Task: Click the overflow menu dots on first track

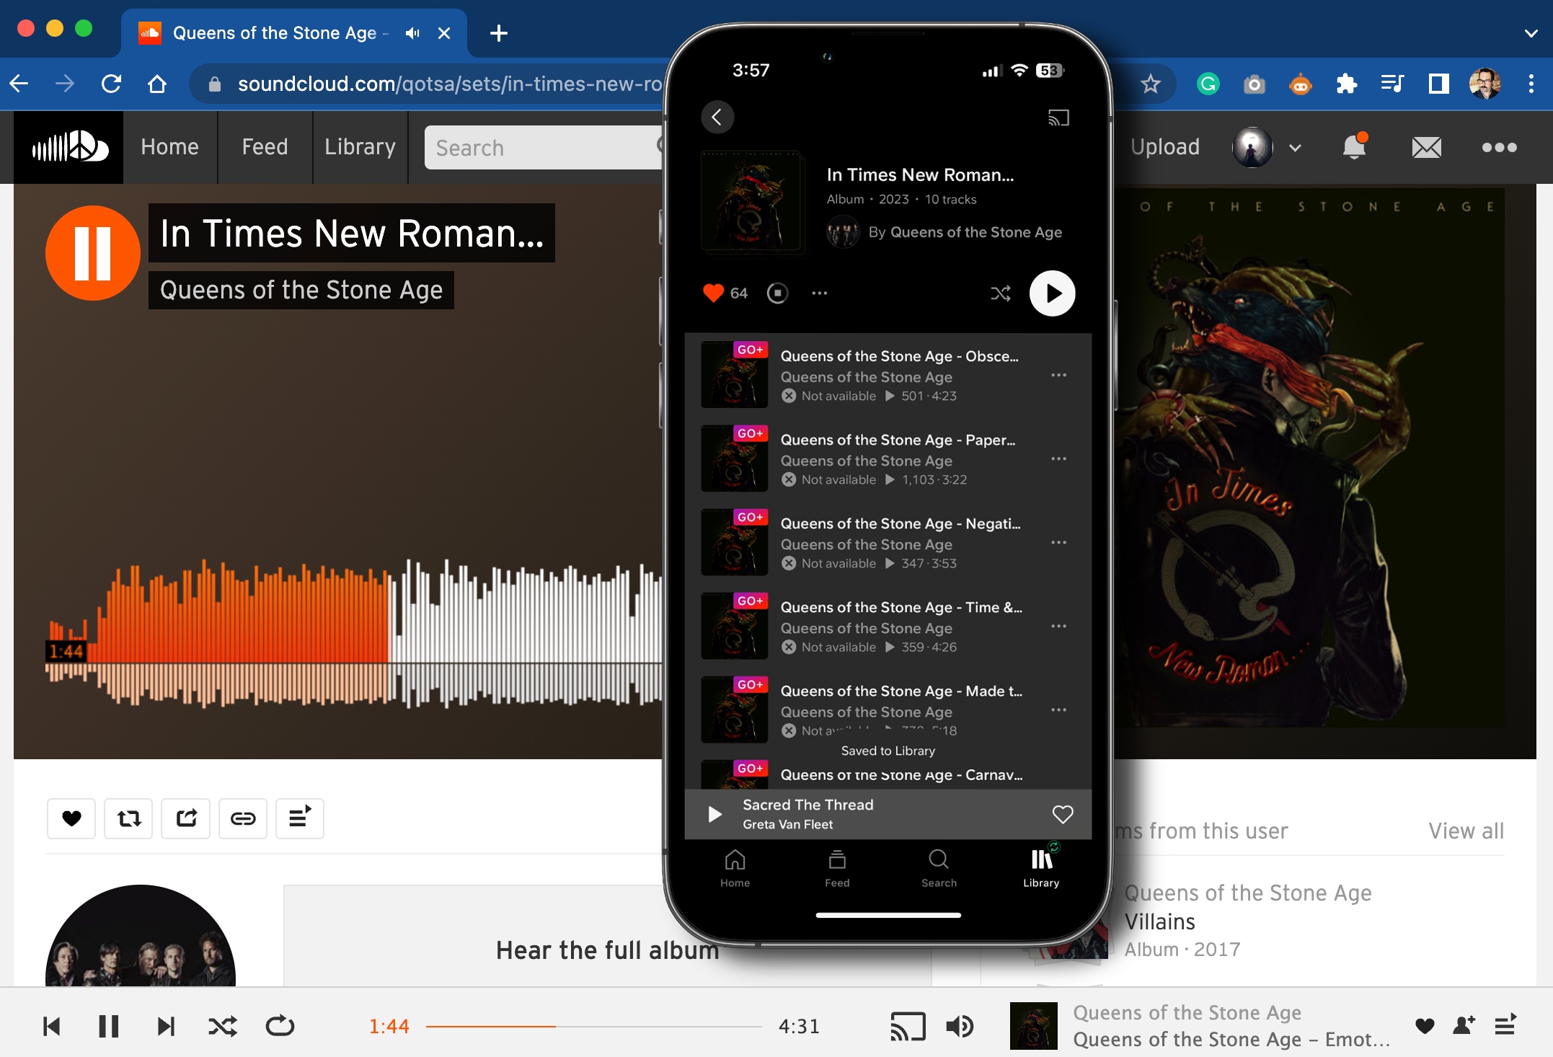Action: tap(1059, 375)
